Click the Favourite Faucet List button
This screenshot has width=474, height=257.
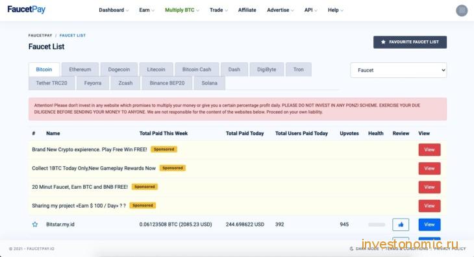coord(410,42)
